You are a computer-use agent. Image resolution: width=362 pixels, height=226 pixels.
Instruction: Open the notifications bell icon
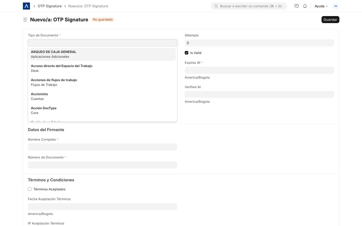tap(305, 6)
